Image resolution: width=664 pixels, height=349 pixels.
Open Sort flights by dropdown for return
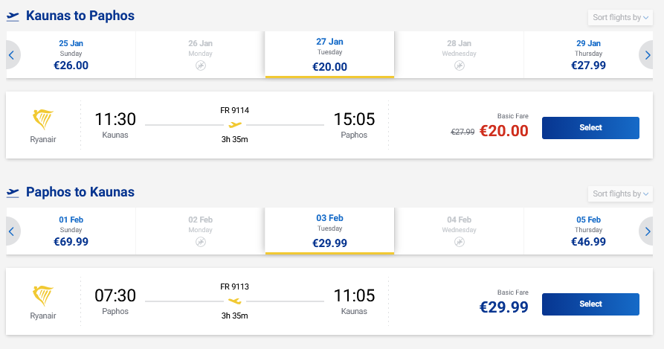(619, 193)
